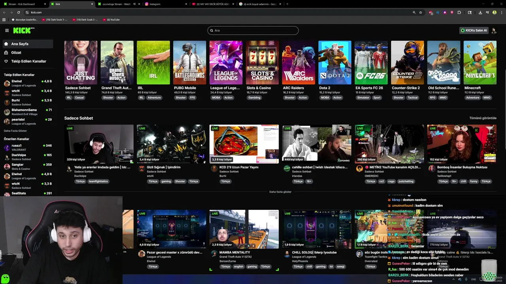This screenshot has height=284, width=506.
Task: Open the Grand Theft Auto category cover
Action: click(117, 63)
